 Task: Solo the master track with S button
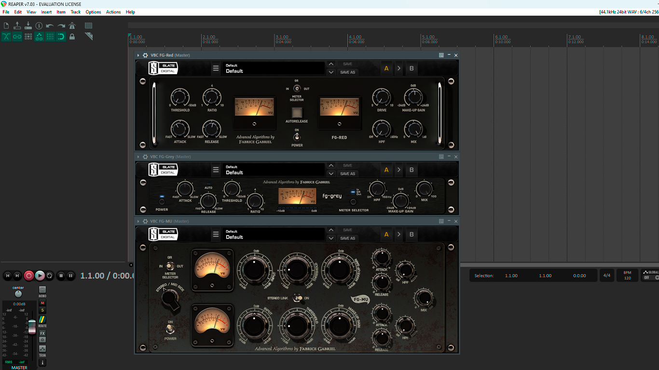tap(42, 310)
